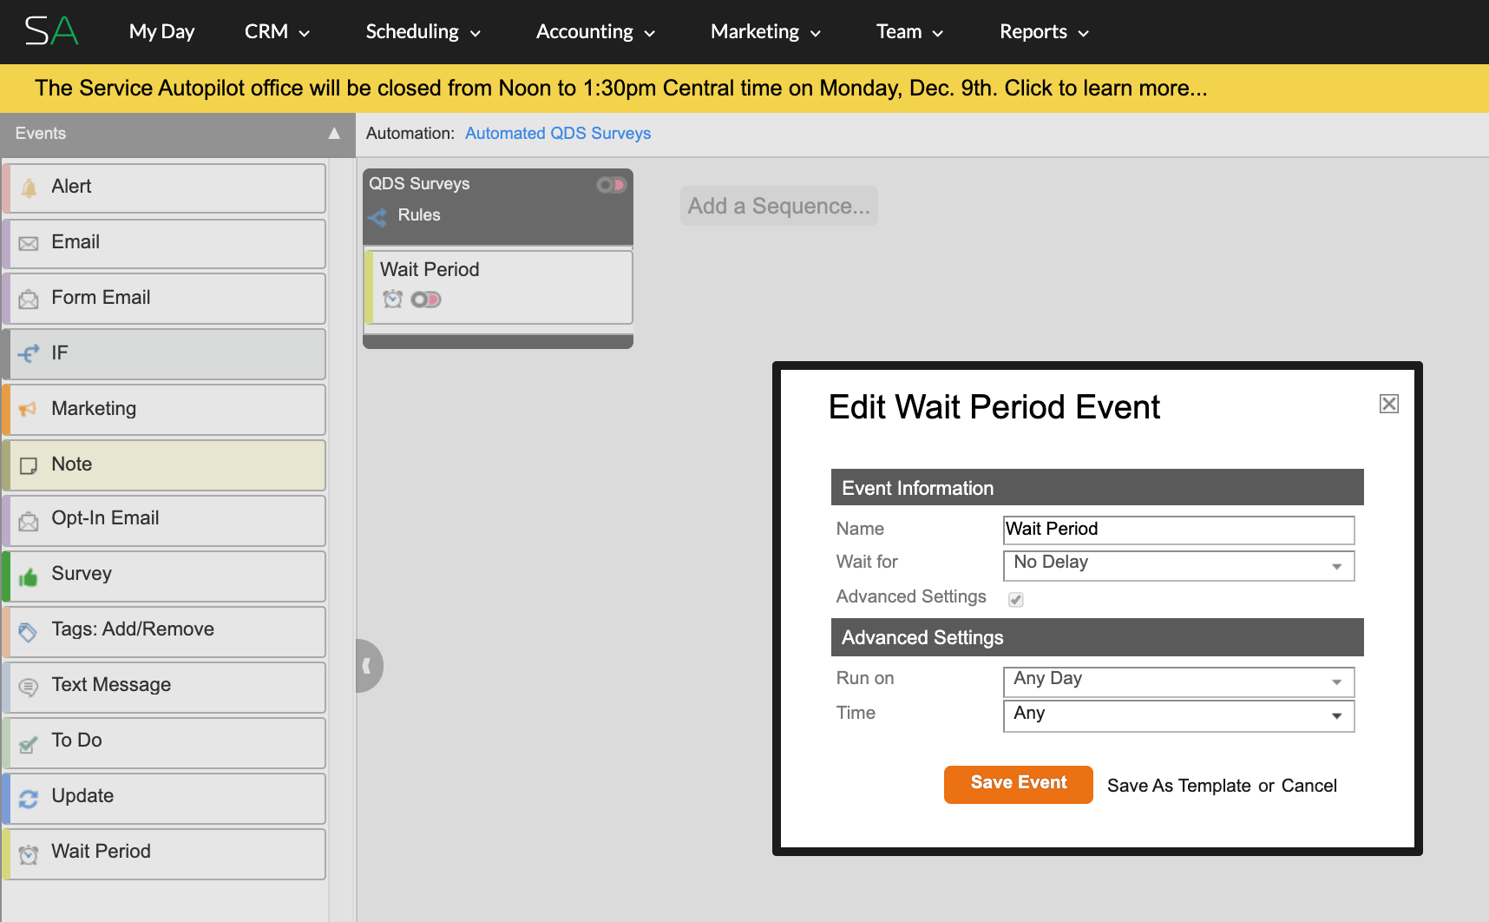Click the Name input field
Screen dimensions: 1489x922
pyautogui.click(x=1178, y=530)
